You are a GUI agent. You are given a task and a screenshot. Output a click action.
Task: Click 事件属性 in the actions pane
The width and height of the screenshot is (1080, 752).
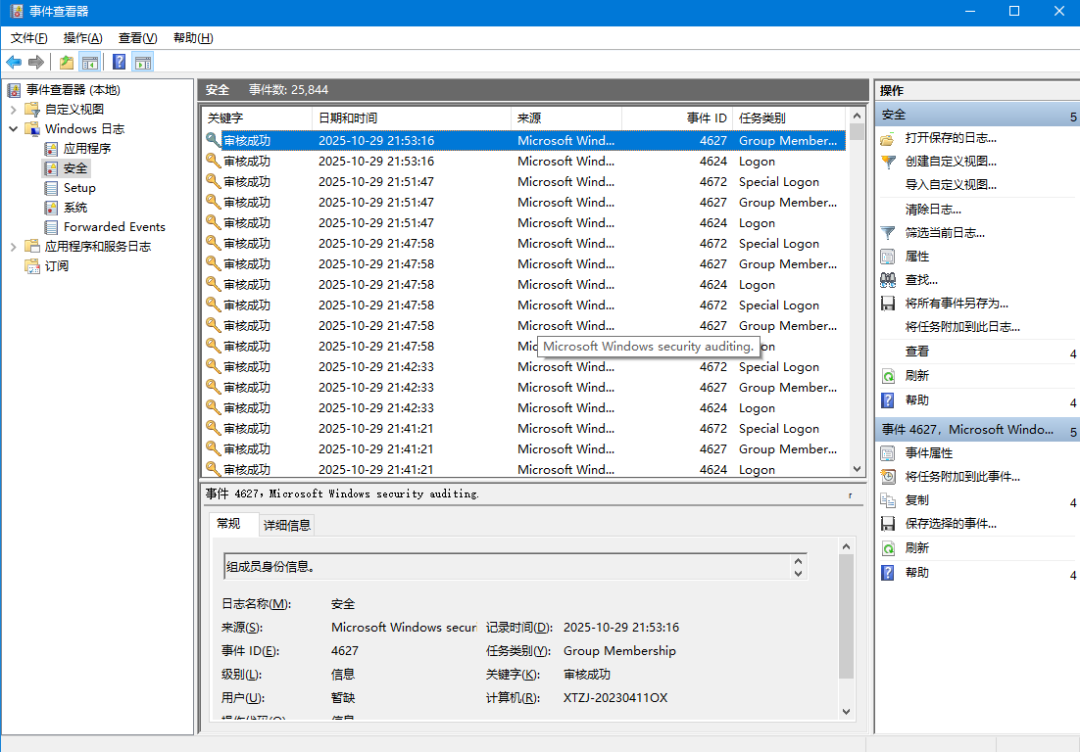929,453
